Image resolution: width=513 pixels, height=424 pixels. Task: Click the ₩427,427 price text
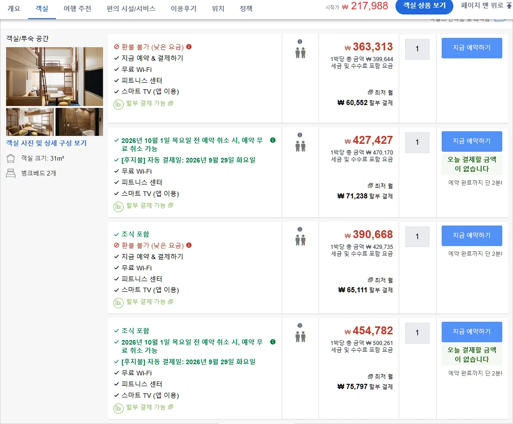tap(369, 140)
